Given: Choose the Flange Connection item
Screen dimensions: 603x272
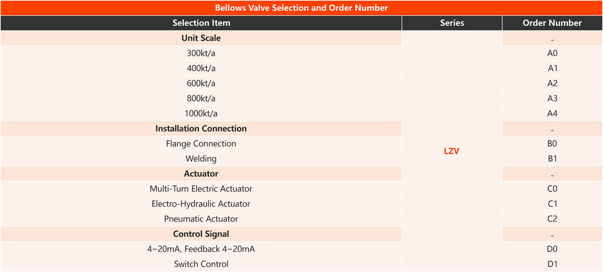Looking at the screenshot, I should click(201, 144).
